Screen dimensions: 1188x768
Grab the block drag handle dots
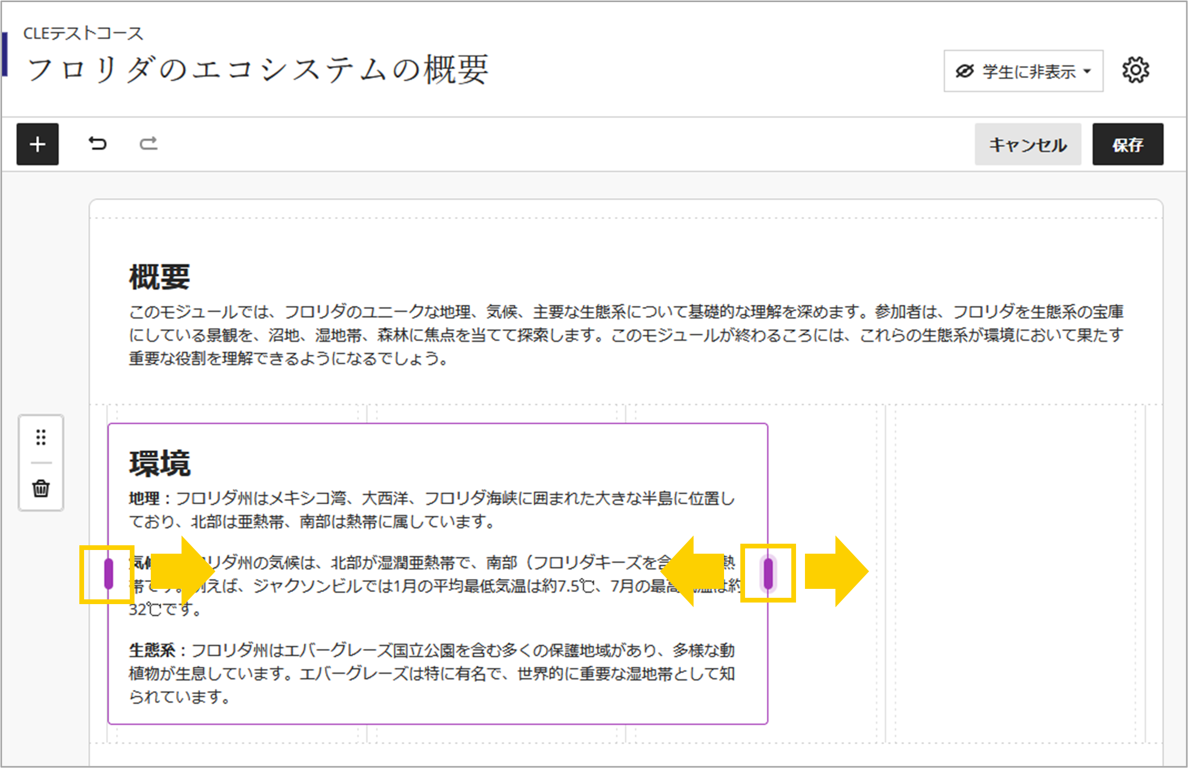(41, 437)
